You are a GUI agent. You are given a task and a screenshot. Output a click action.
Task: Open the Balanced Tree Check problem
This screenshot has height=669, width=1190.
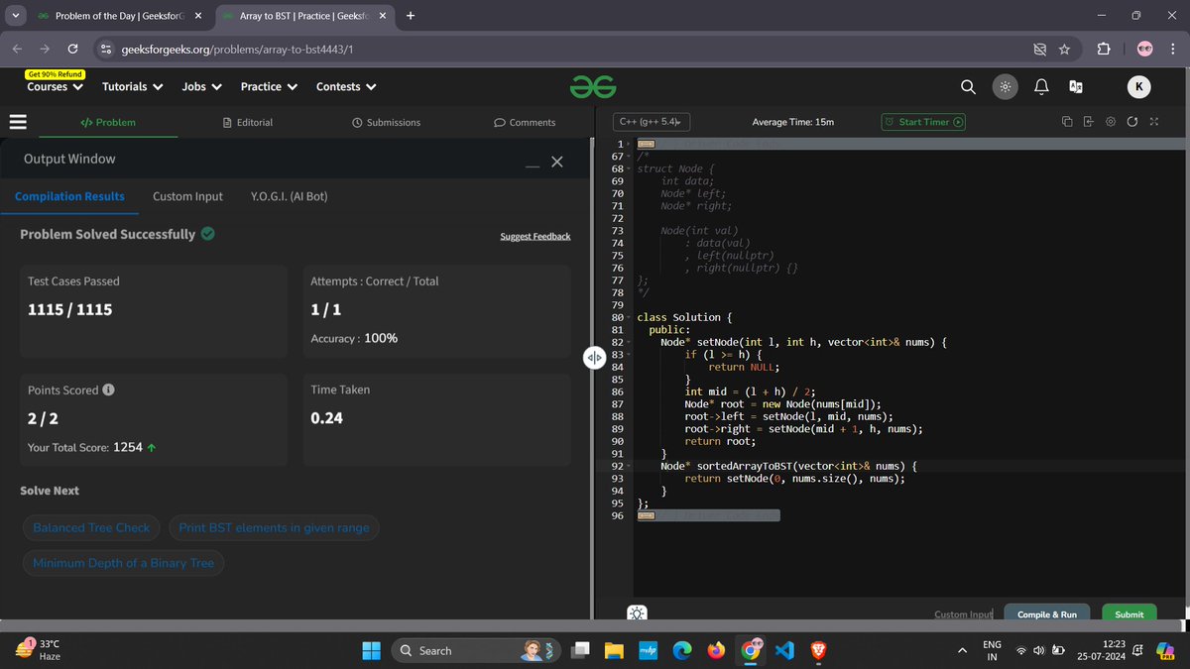91,527
